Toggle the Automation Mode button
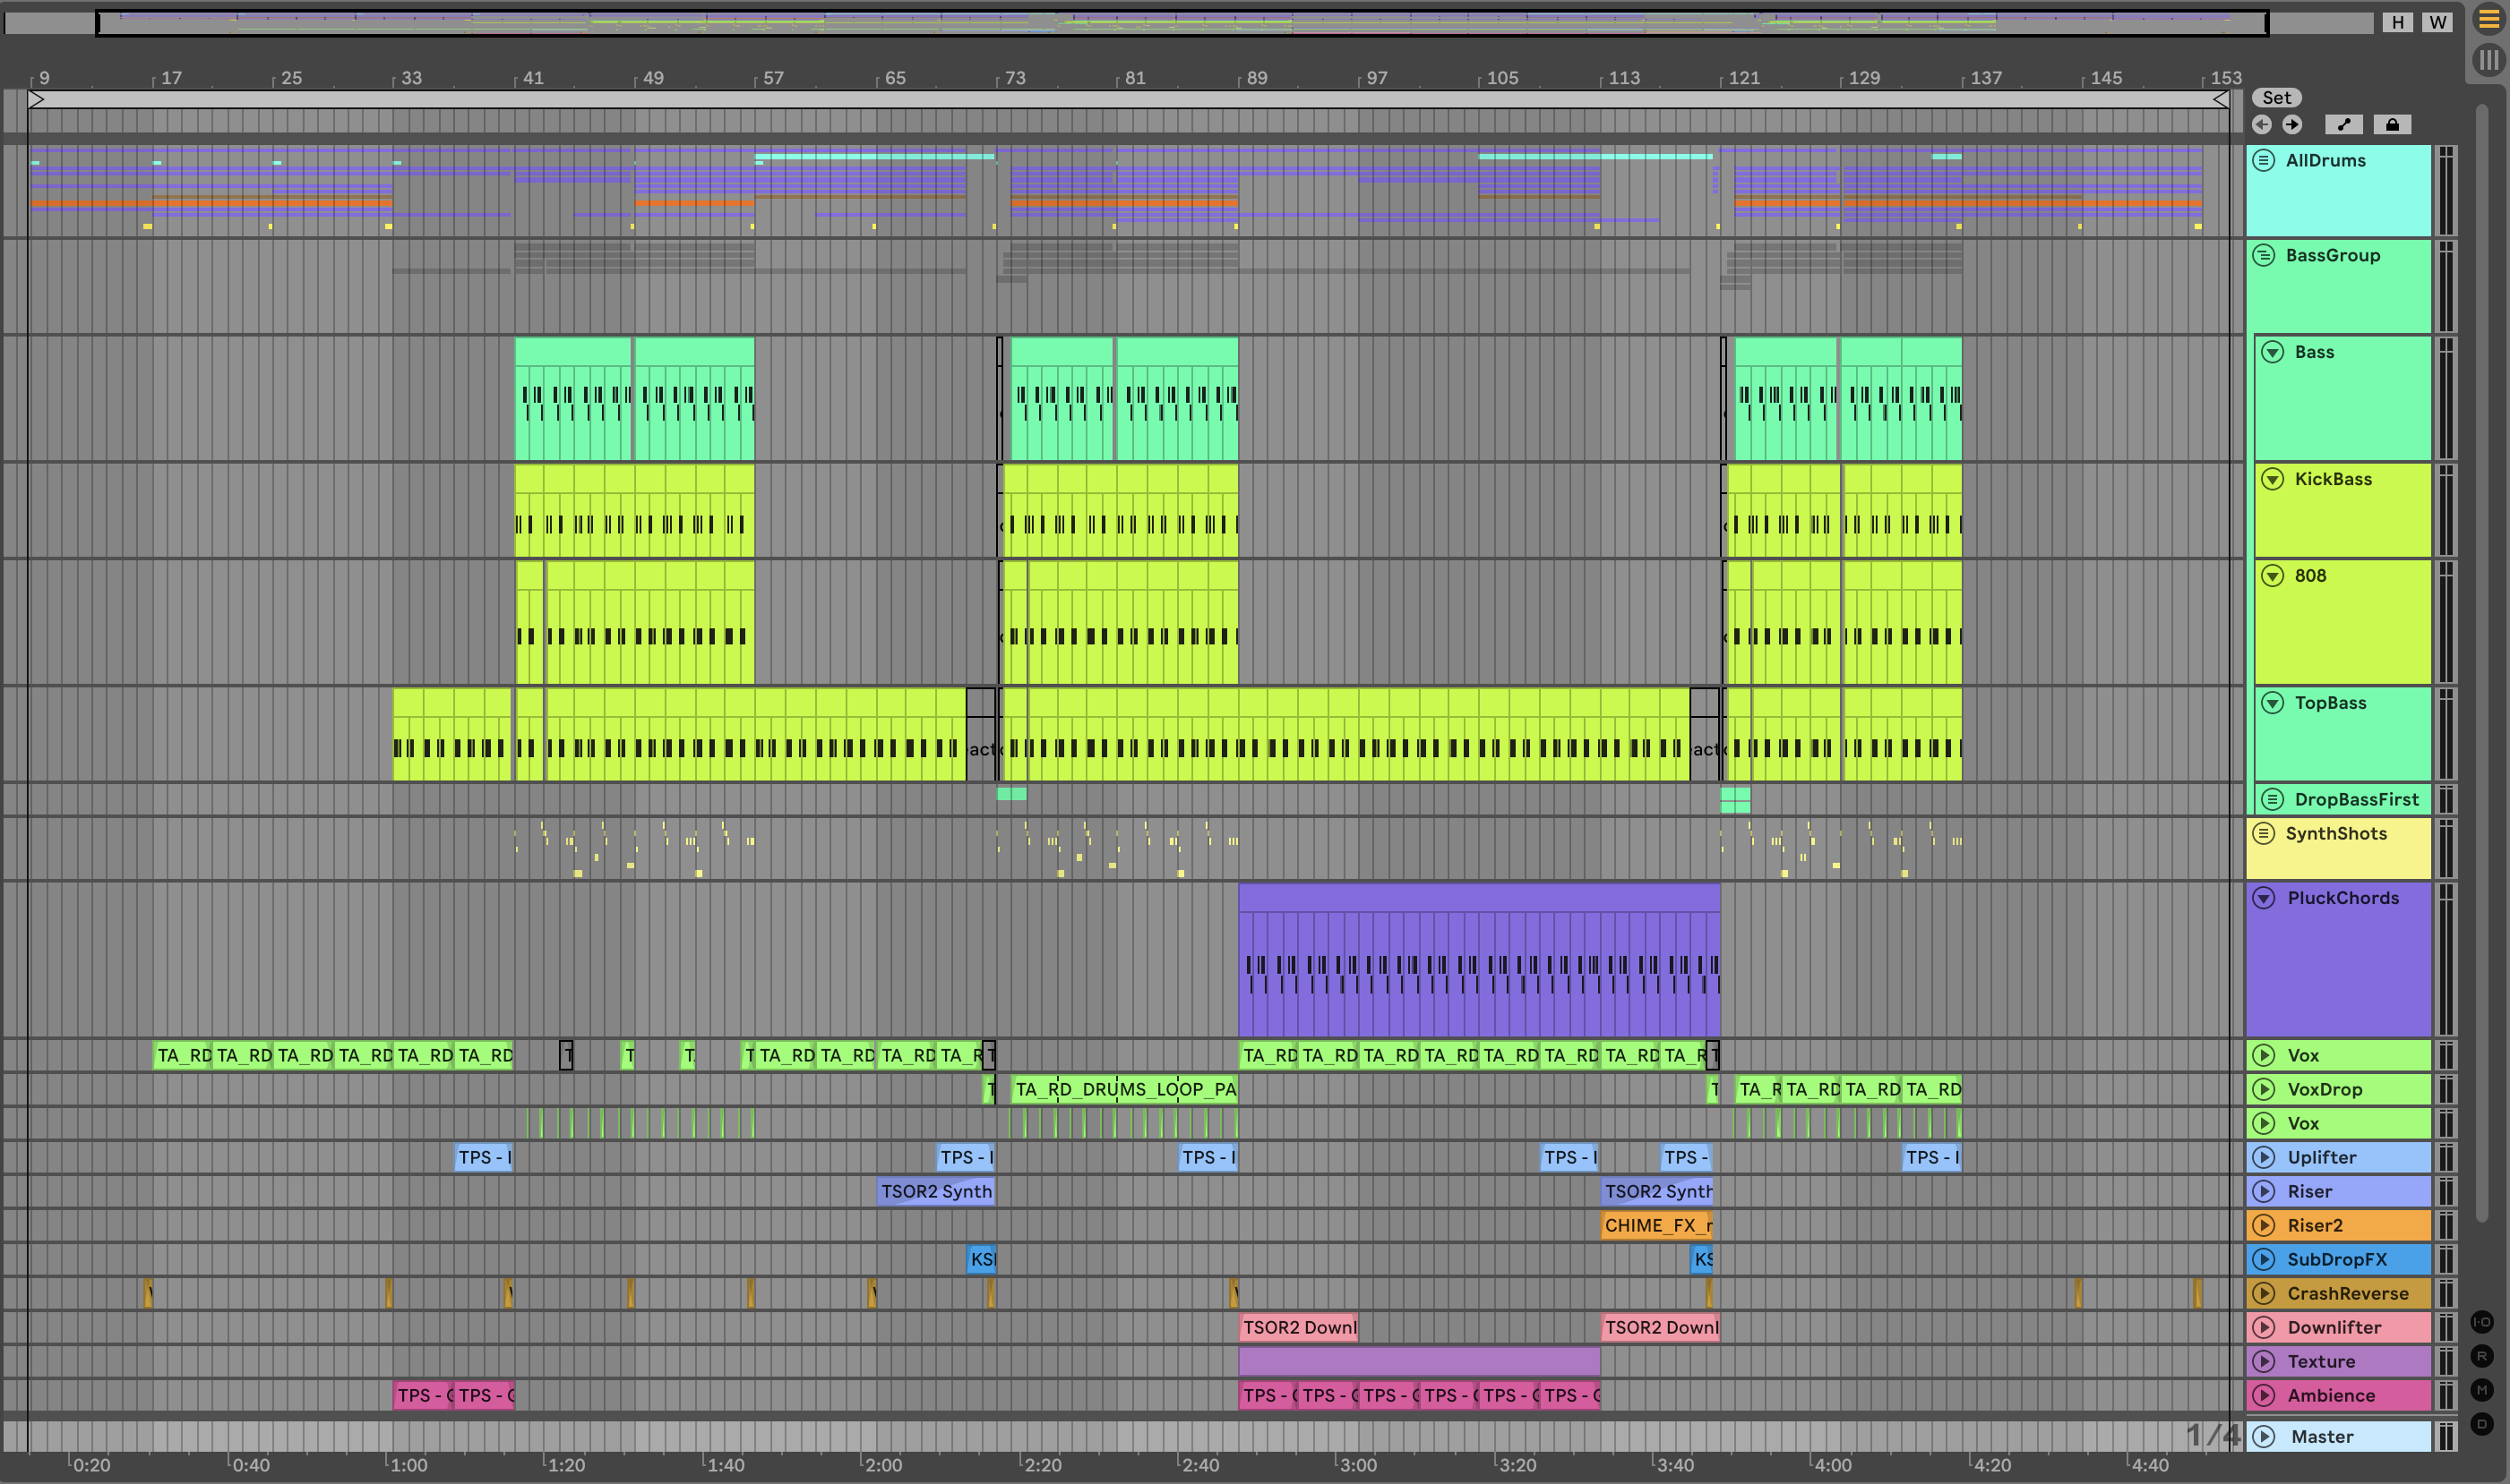The image size is (2510, 1484). (2344, 124)
